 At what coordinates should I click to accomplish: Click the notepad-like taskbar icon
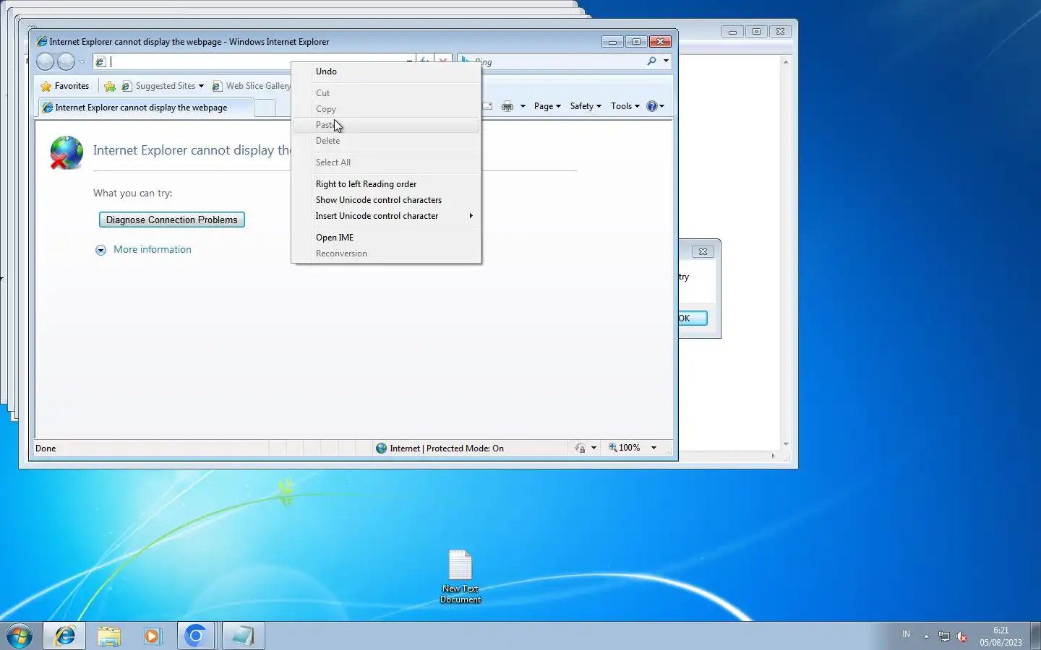[243, 636]
